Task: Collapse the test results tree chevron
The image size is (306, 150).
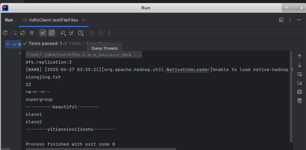Action: click(x=8, y=44)
